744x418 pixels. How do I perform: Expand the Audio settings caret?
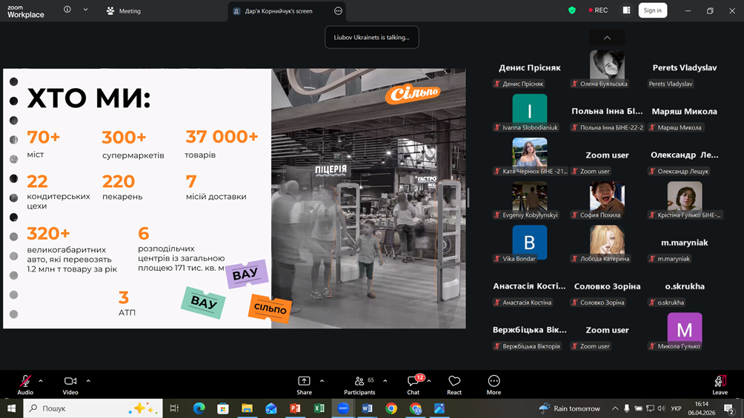tap(41, 381)
